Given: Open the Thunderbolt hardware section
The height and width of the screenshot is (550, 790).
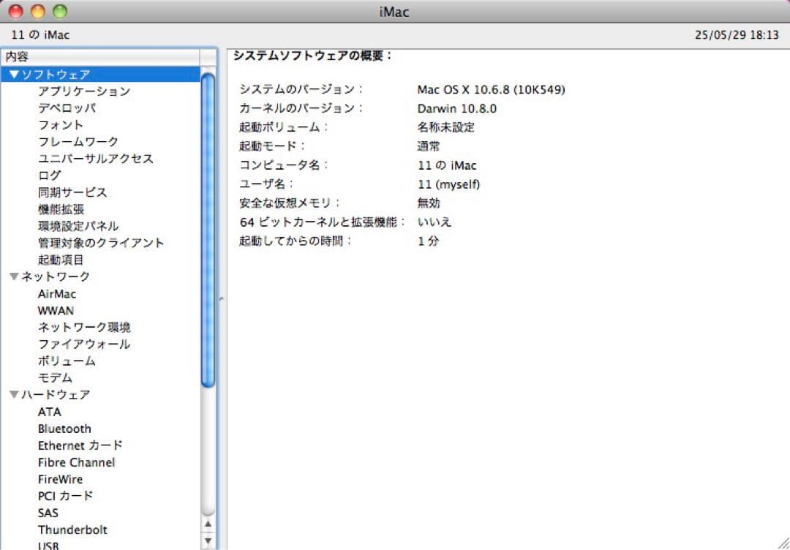Looking at the screenshot, I should click(72, 530).
